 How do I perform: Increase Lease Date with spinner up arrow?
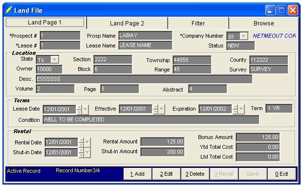point(79,107)
